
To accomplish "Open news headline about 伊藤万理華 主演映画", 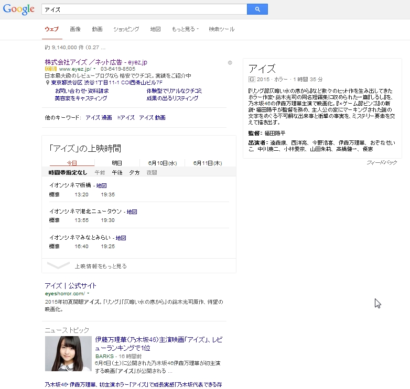I will tap(159, 343).
